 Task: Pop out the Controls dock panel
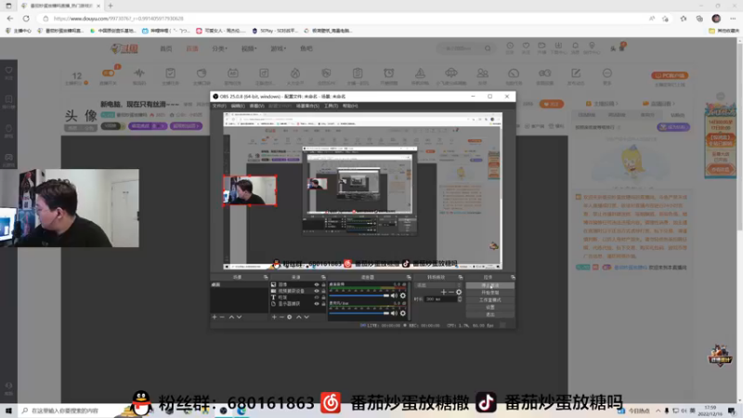pyautogui.click(x=513, y=277)
